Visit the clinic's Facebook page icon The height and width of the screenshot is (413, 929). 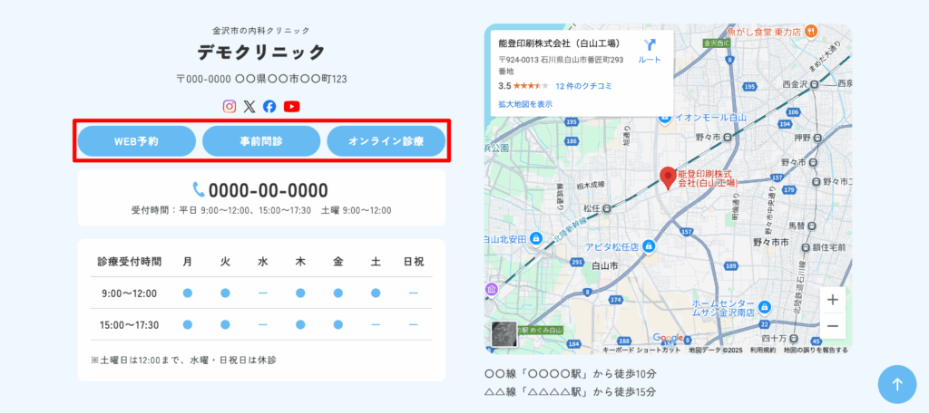coord(269,106)
